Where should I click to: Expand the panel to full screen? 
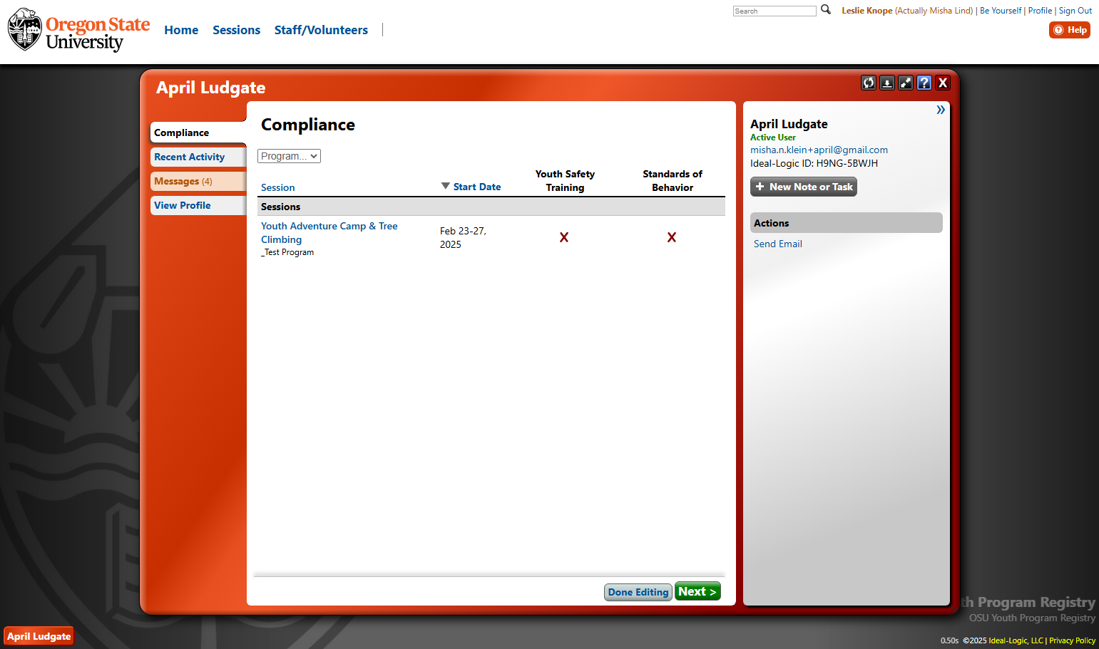point(905,83)
